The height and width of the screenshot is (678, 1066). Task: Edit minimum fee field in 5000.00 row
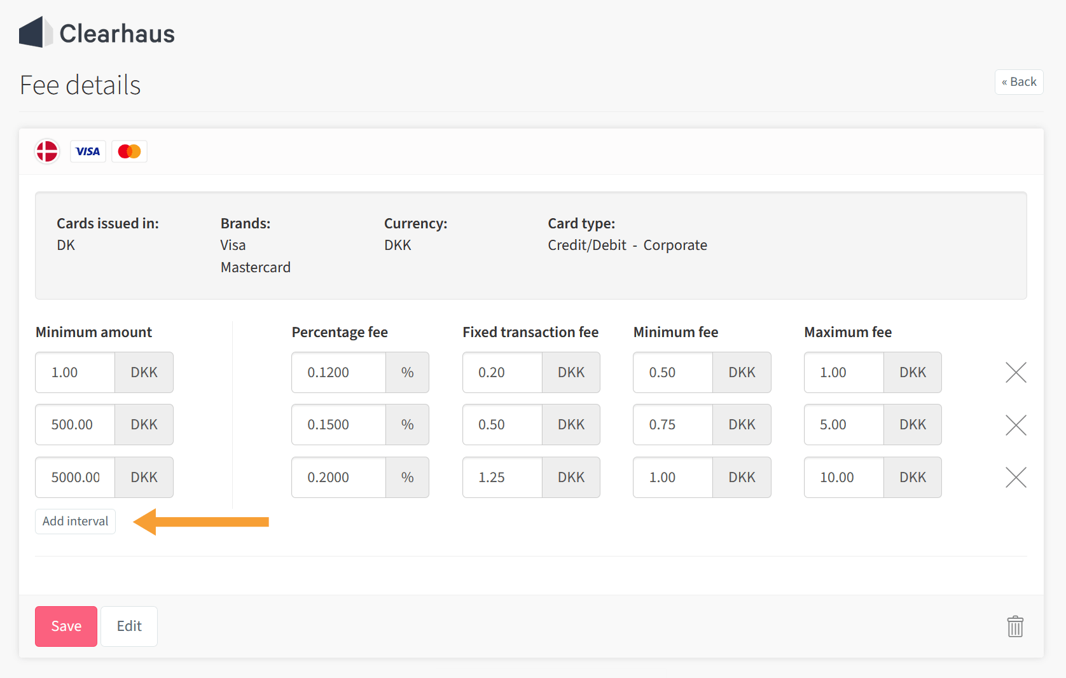[x=673, y=477]
